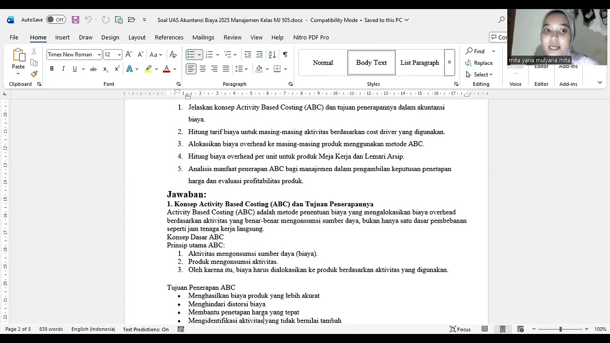Apply subscript formatting
Screen dimensions: 610x343
click(106, 69)
